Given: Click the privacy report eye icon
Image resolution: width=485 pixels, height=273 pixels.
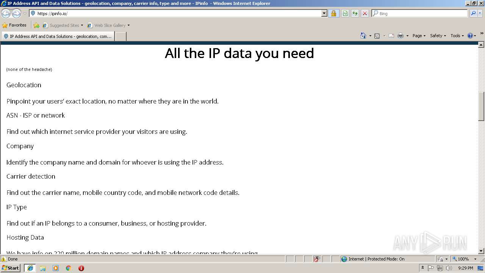Looking at the screenshot, I should coord(317,259).
